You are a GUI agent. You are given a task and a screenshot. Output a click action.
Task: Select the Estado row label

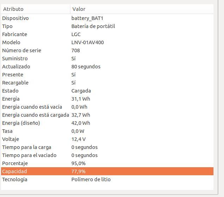coord(10,91)
